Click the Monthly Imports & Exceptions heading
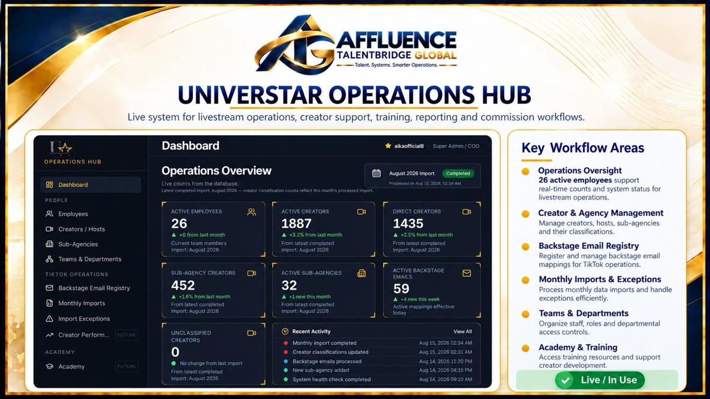Viewport: 710px width, 399px height. point(600,279)
